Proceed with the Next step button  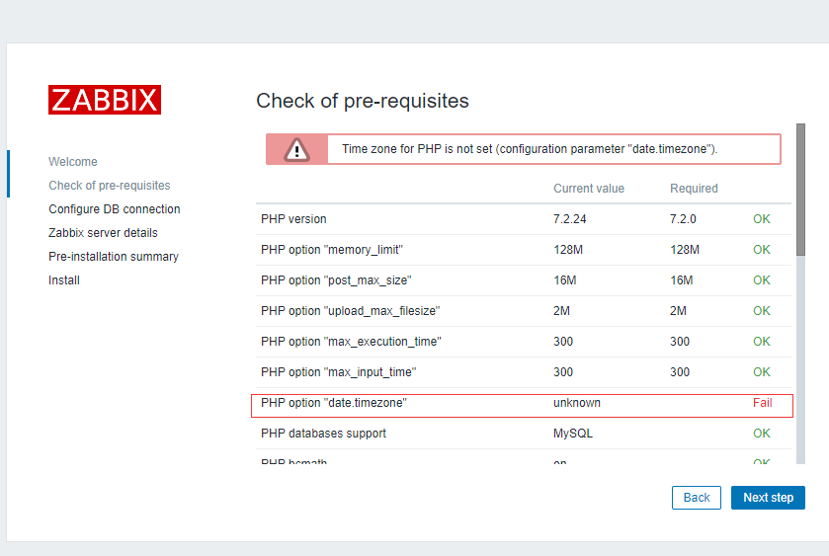coord(768,498)
